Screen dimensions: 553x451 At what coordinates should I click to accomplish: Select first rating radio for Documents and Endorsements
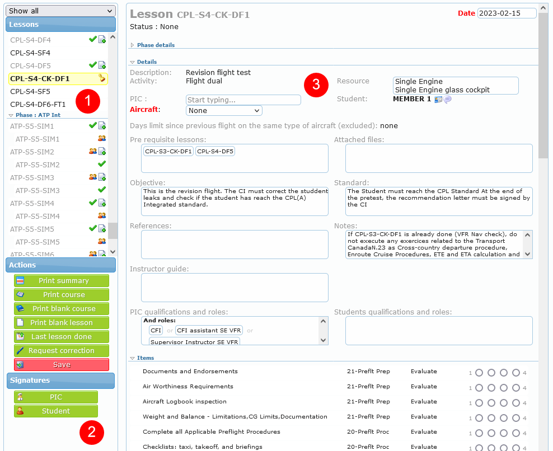pyautogui.click(x=479, y=373)
